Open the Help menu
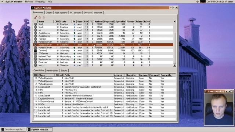The height and width of the screenshot is (132, 235). pyautogui.click(x=50, y=1)
